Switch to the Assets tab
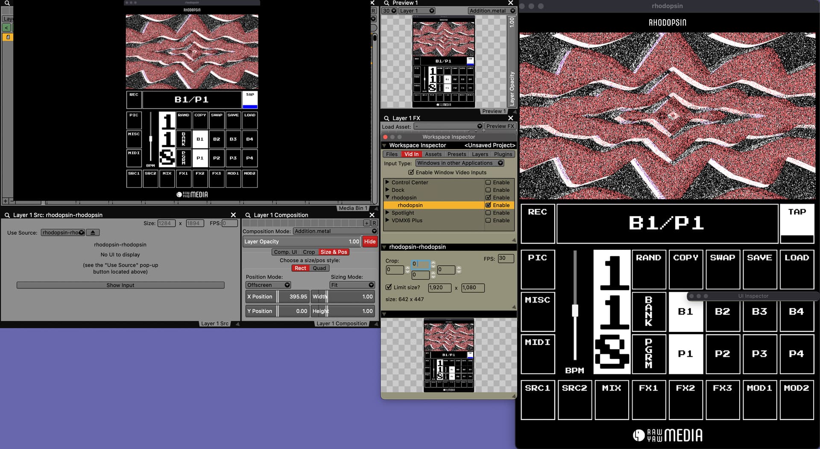This screenshot has height=449, width=820. coord(433,154)
